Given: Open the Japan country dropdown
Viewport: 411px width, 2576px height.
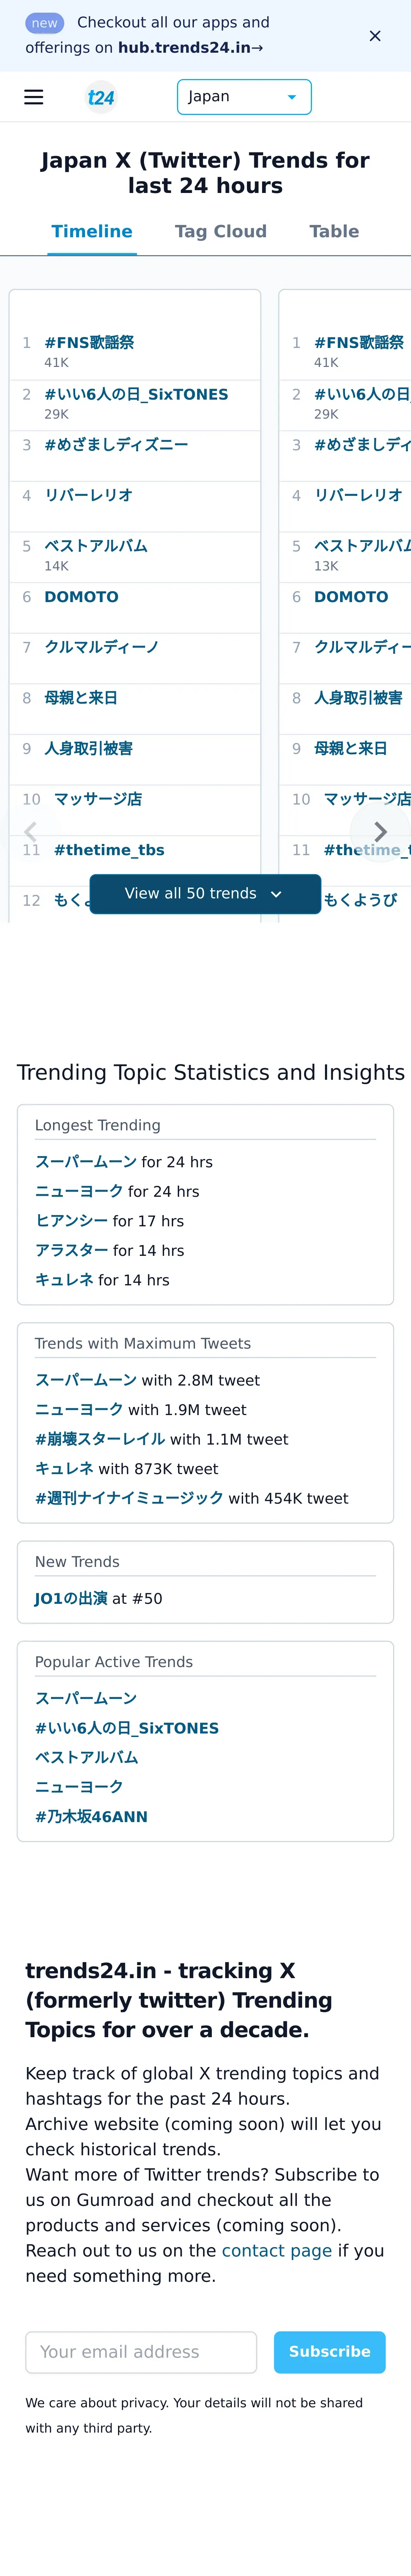Looking at the screenshot, I should [x=244, y=97].
